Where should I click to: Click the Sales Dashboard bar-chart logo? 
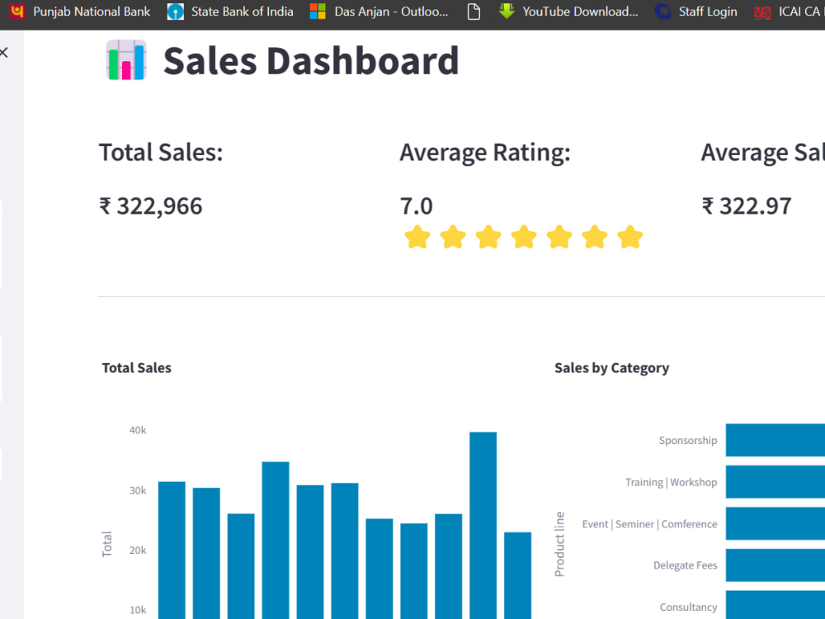[x=125, y=60]
